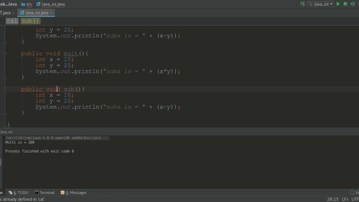The image size is (359, 202).
Task: Open the LF line separator selector
Action: 345,199
